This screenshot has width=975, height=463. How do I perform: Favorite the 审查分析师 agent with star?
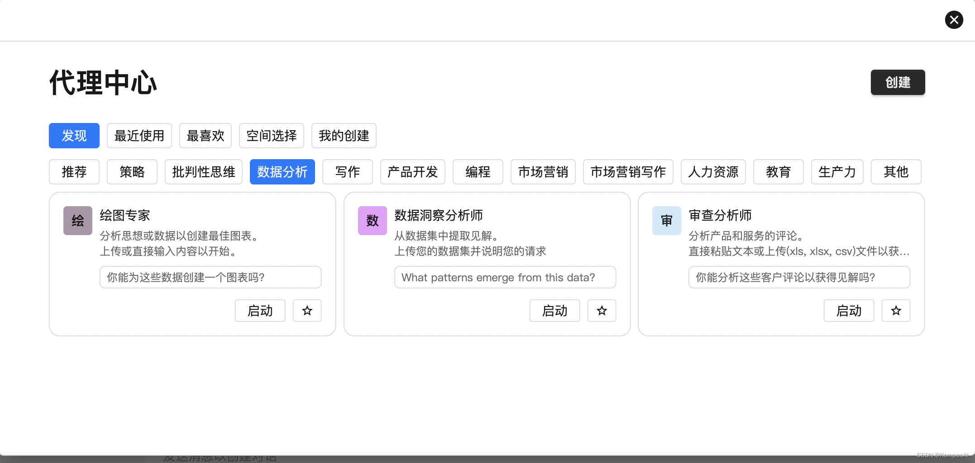click(x=896, y=311)
